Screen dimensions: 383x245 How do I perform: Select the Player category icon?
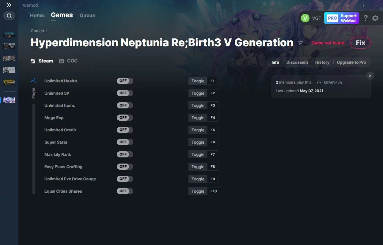tap(33, 81)
